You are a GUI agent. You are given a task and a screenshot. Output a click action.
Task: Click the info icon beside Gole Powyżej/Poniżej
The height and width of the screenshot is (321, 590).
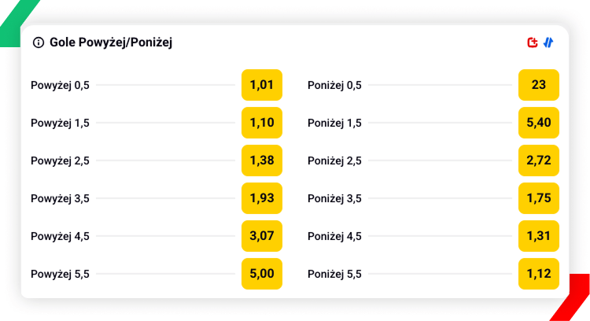[x=38, y=42]
